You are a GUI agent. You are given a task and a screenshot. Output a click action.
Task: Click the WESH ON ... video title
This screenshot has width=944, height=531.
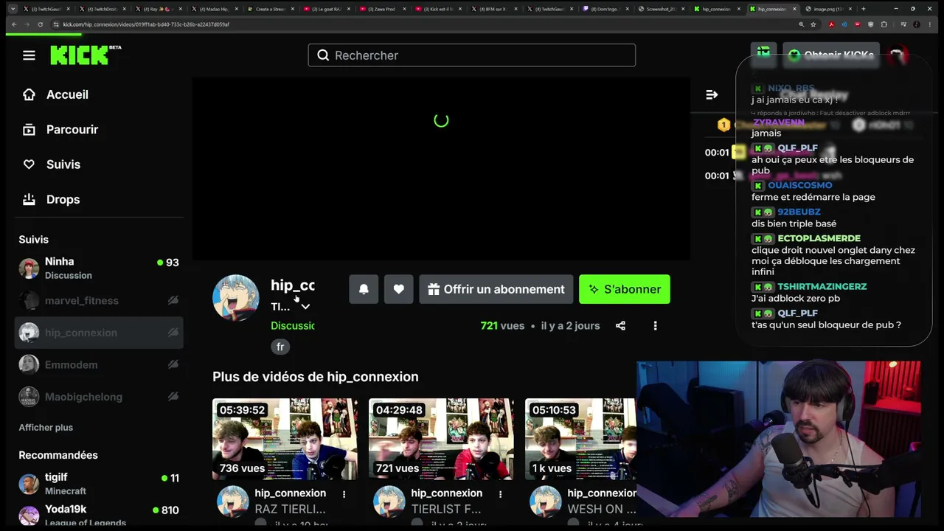[602, 509]
